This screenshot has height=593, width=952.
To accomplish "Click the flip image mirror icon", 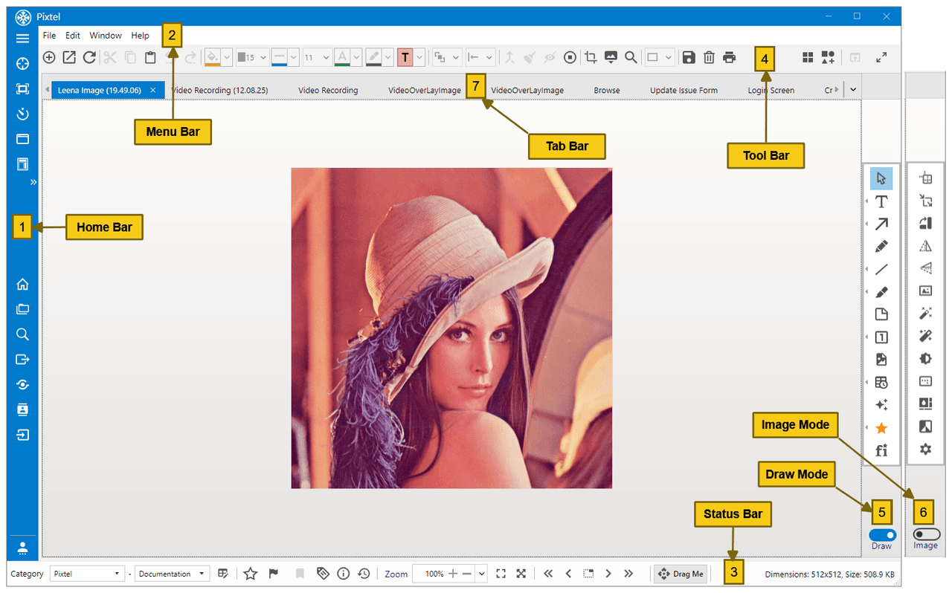I will (925, 246).
